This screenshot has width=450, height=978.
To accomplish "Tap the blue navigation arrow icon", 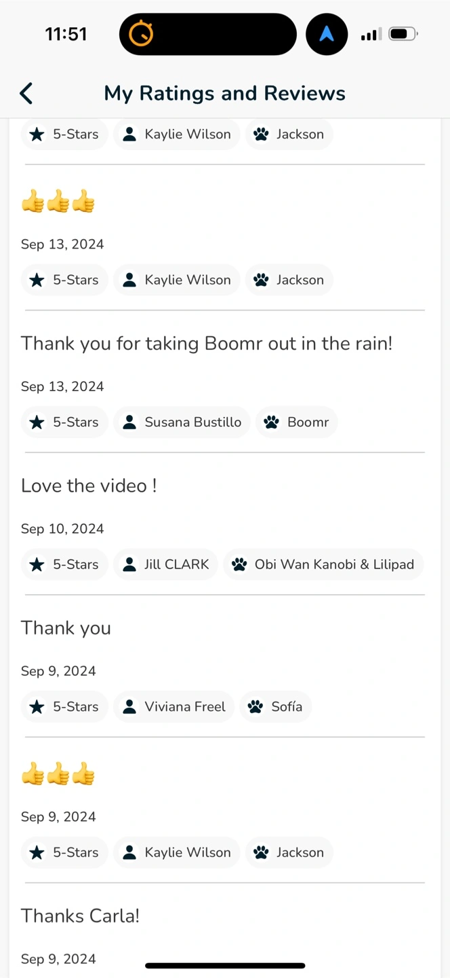I will [x=327, y=33].
